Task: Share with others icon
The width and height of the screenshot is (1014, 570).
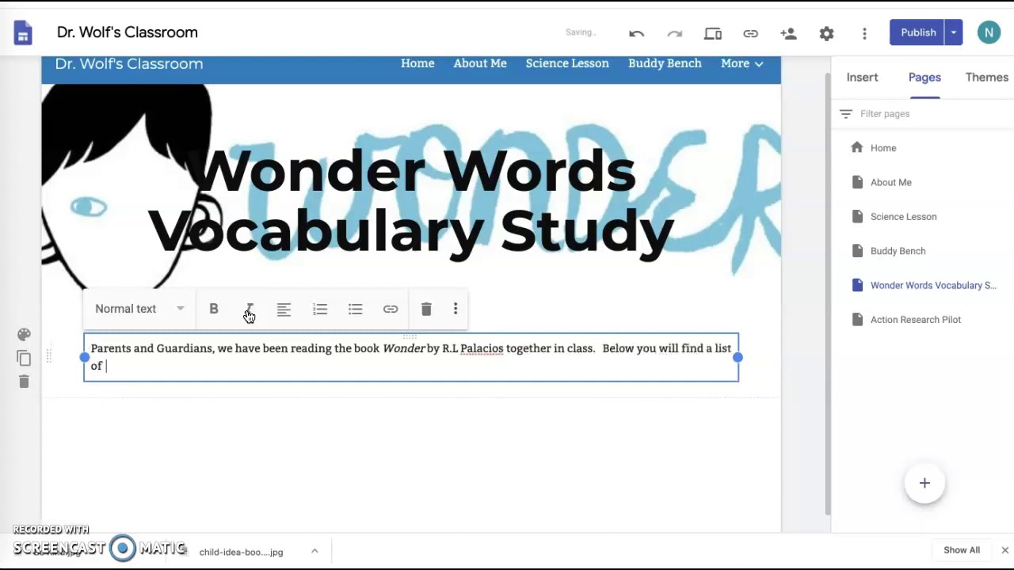Action: 788,33
